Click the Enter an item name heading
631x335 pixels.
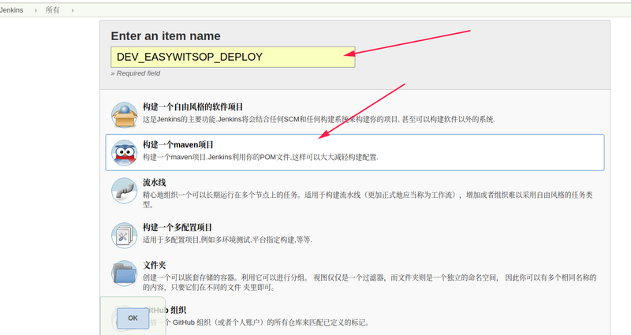[x=166, y=35]
